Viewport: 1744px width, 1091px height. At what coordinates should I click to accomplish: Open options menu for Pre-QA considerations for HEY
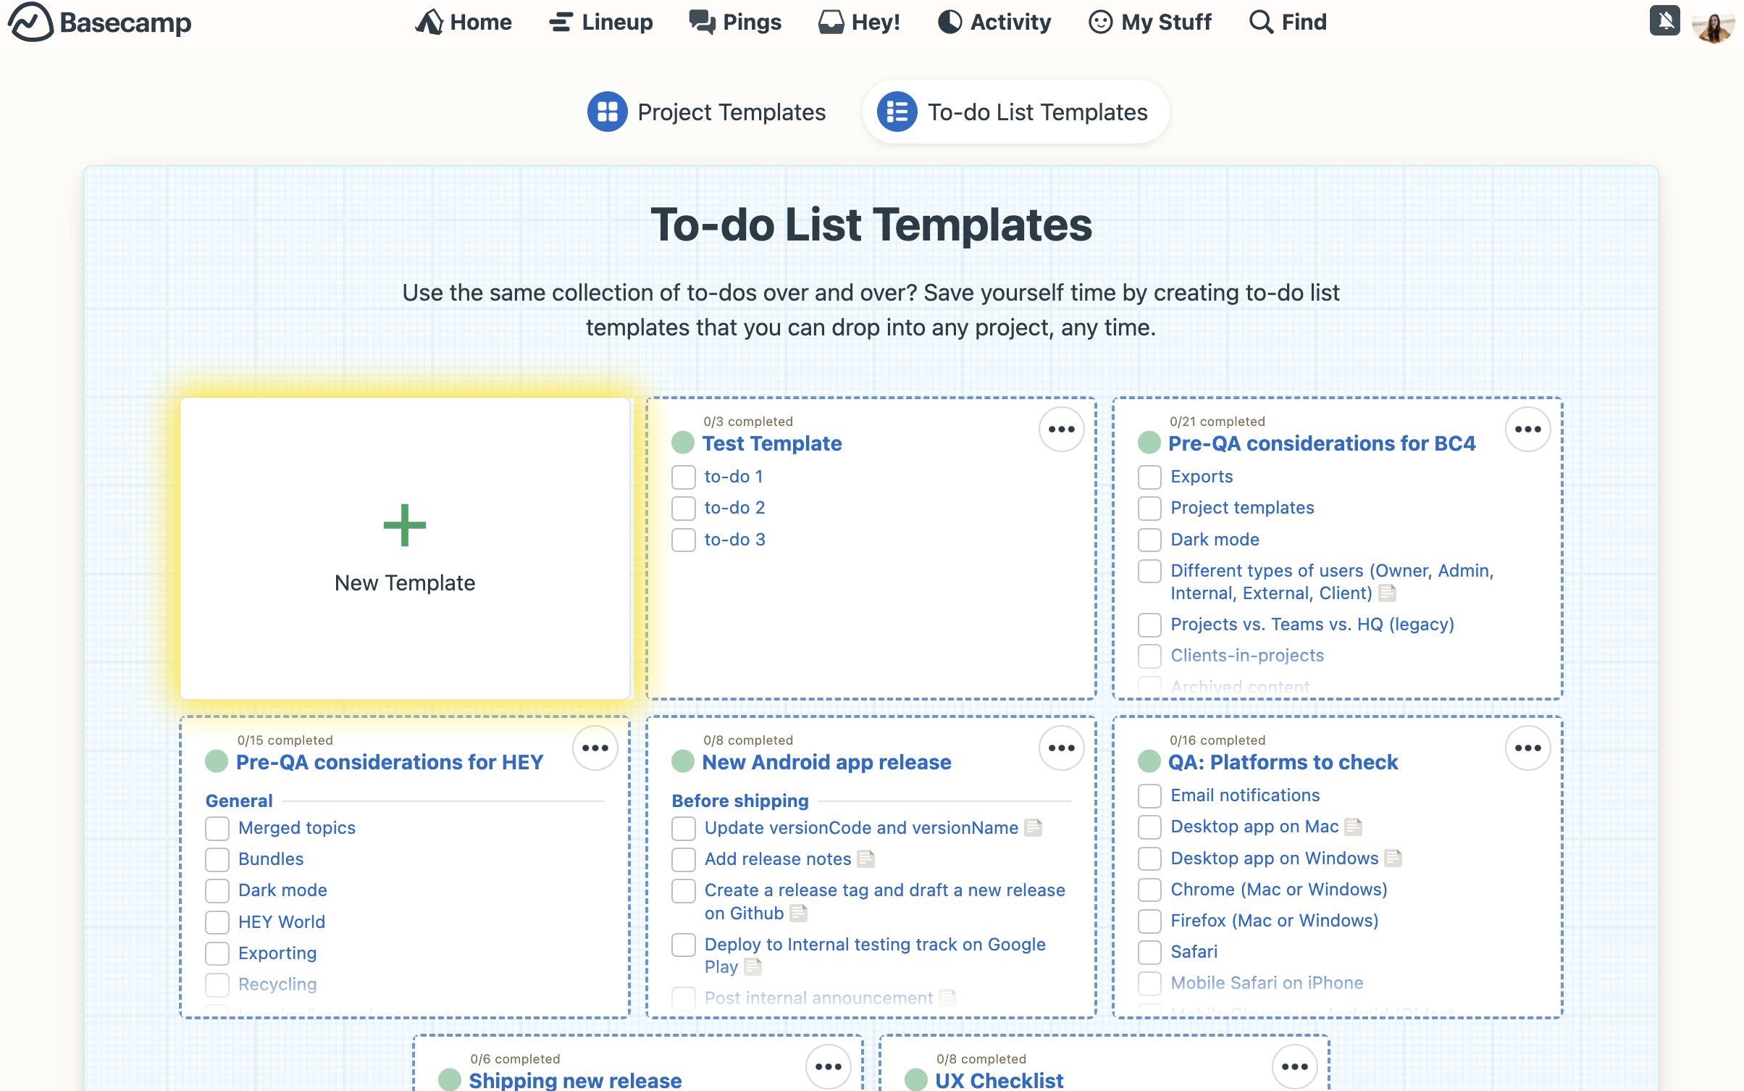pos(595,748)
